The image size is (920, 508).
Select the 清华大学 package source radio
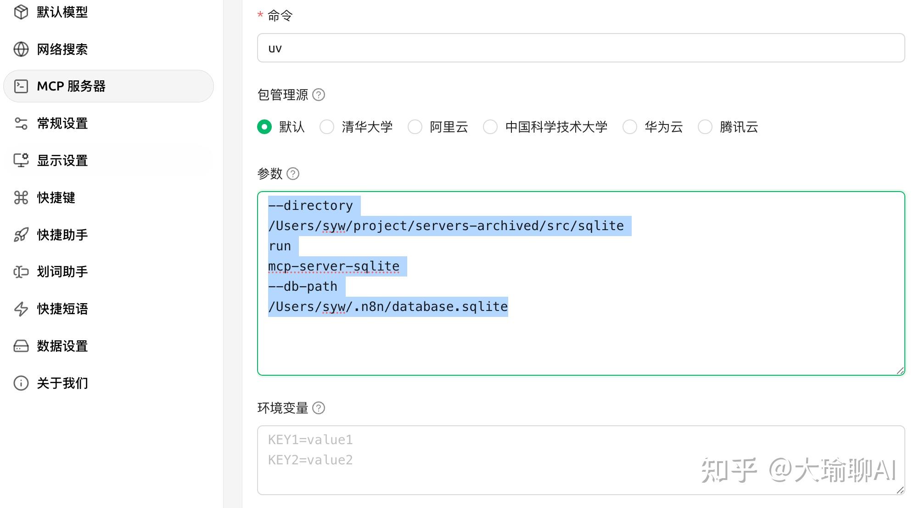[327, 127]
